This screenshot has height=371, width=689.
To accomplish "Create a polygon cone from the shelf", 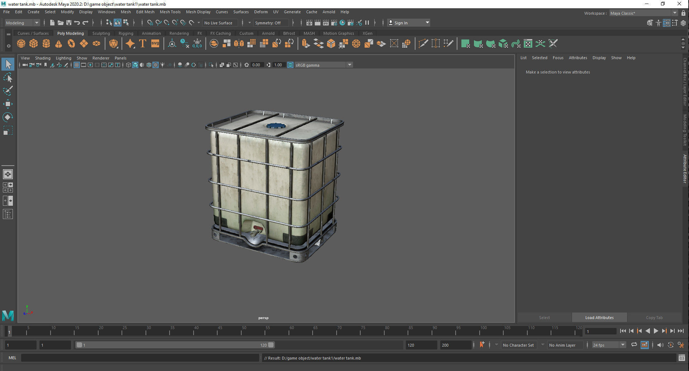I will tap(58, 44).
